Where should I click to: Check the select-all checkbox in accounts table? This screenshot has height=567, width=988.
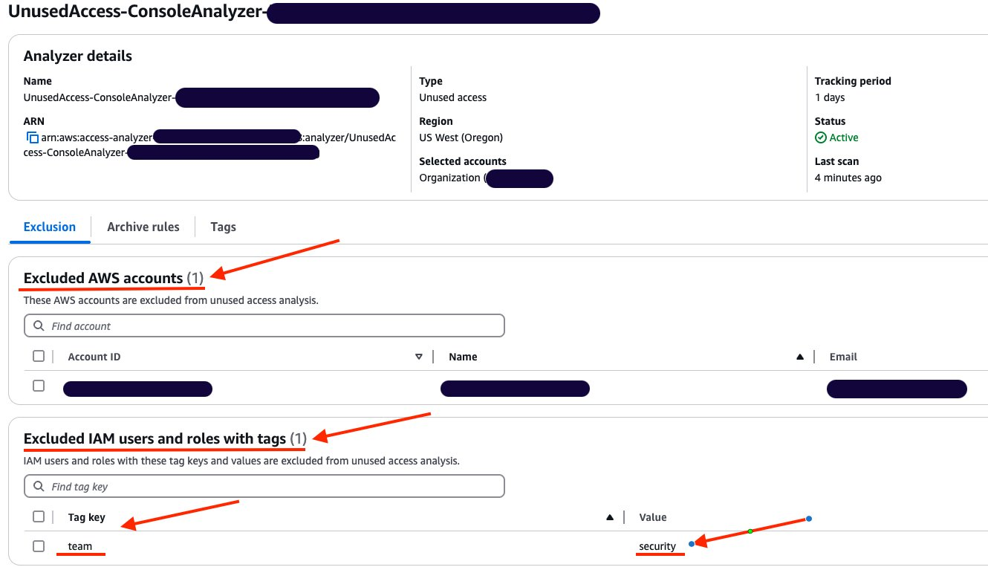(39, 356)
